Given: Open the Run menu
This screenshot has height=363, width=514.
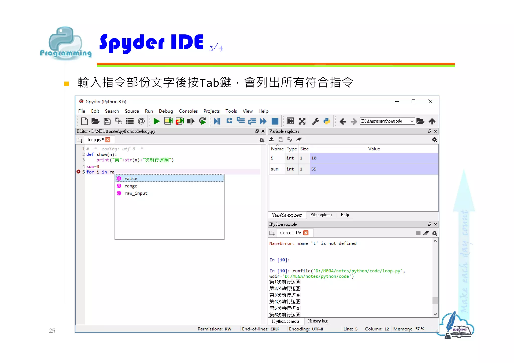Looking at the screenshot, I should pos(149,111).
